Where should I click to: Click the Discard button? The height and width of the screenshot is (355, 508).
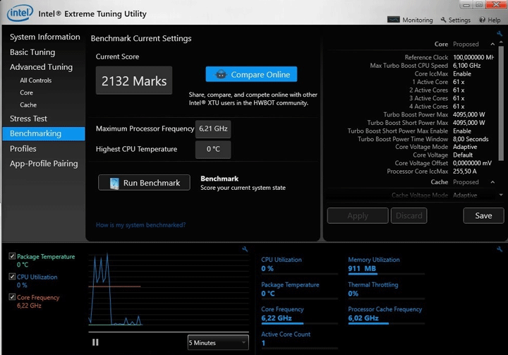coord(409,215)
